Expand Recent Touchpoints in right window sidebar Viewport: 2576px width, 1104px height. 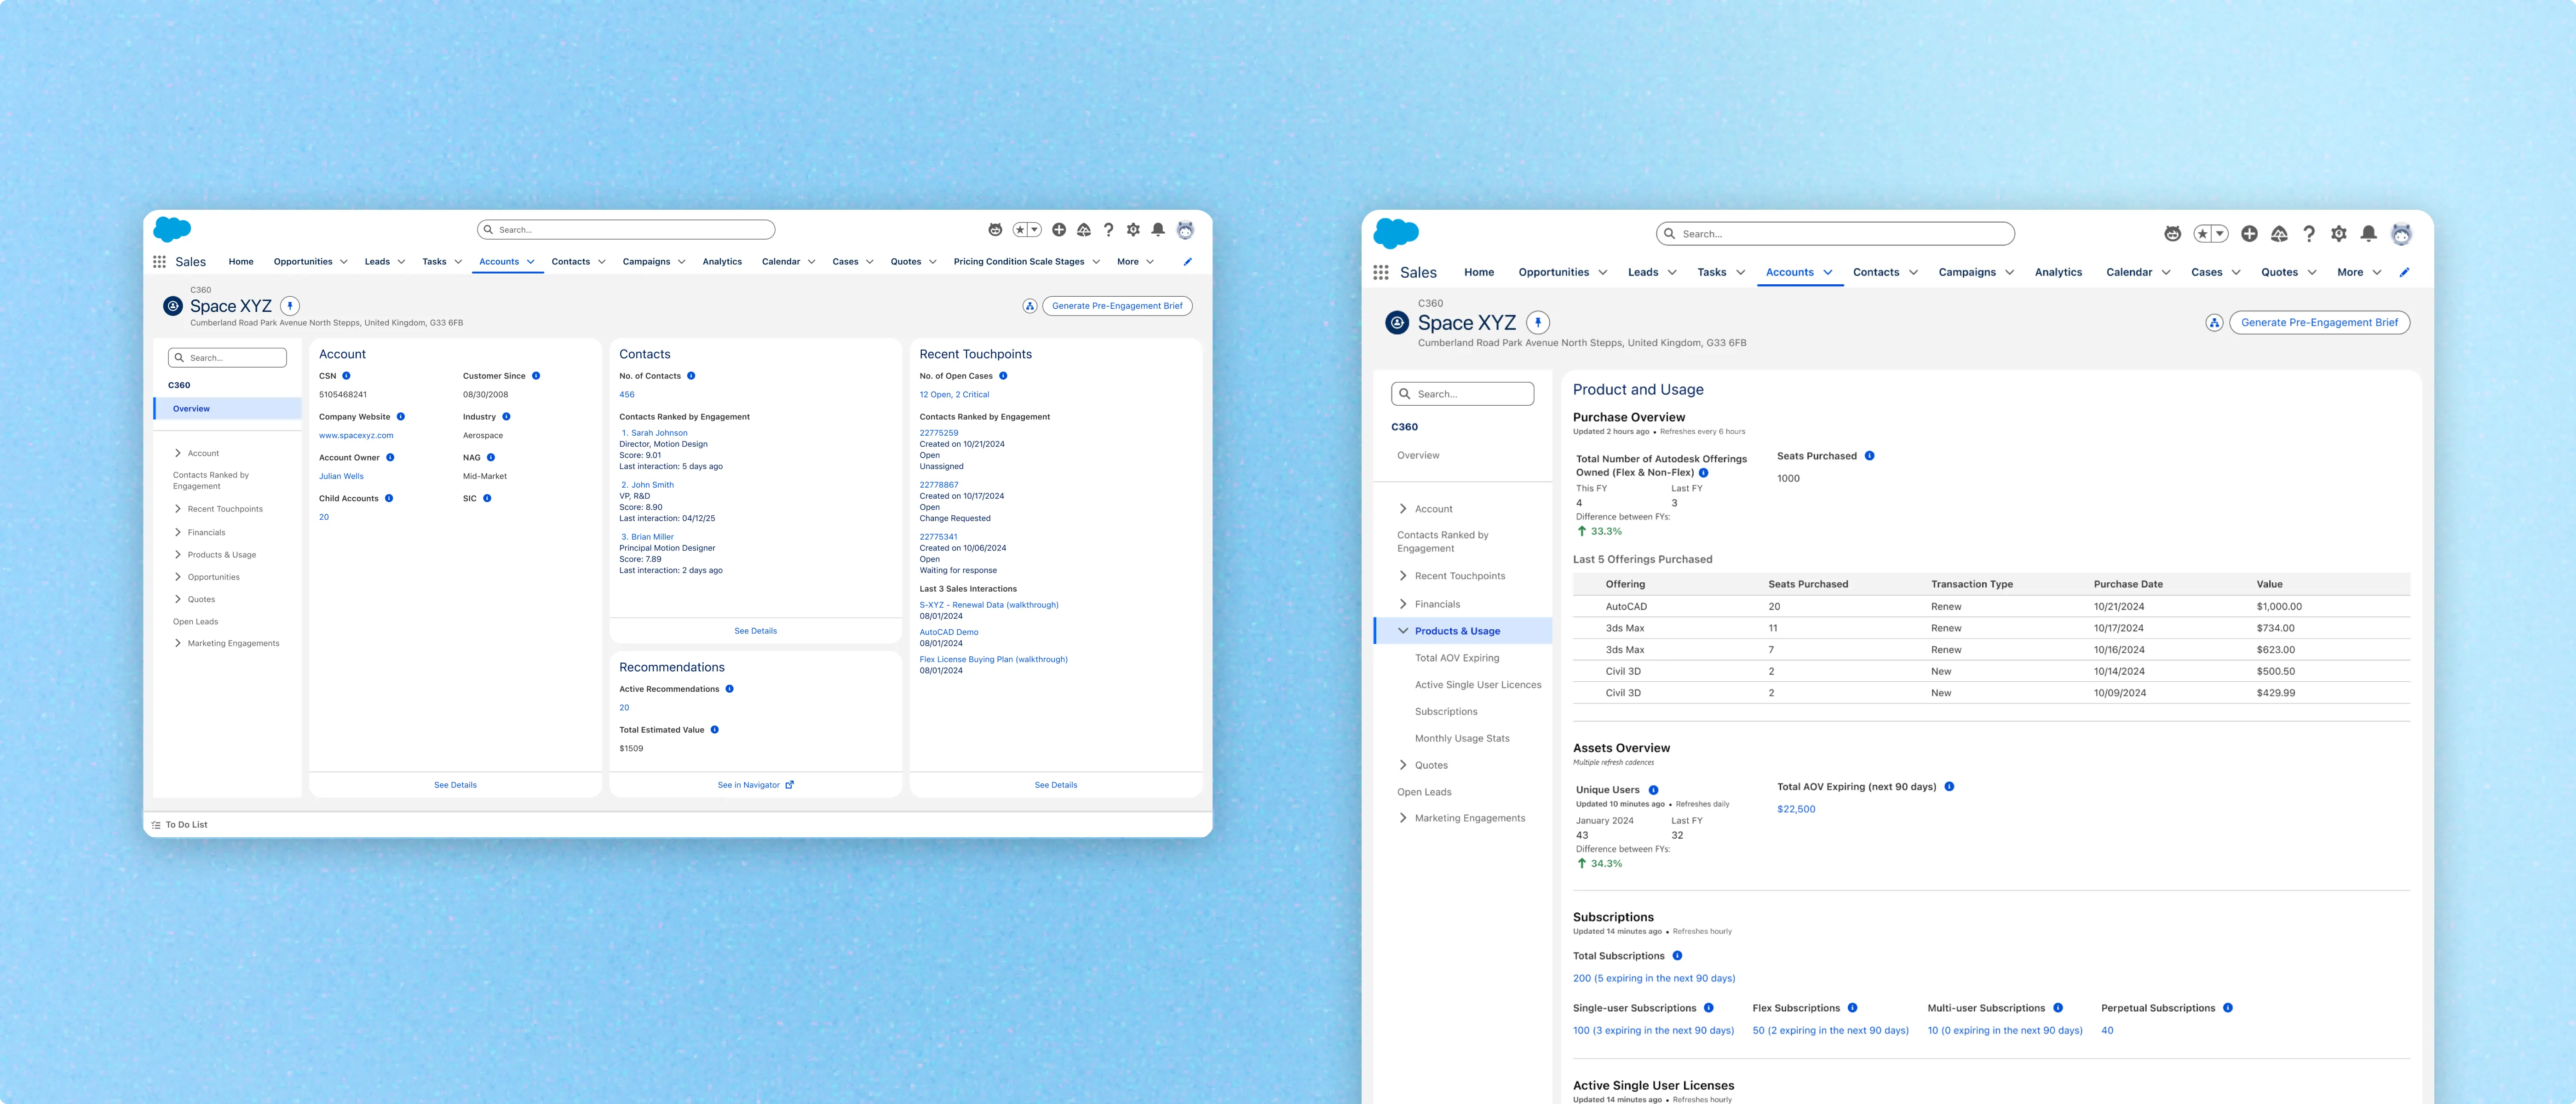click(x=1403, y=576)
